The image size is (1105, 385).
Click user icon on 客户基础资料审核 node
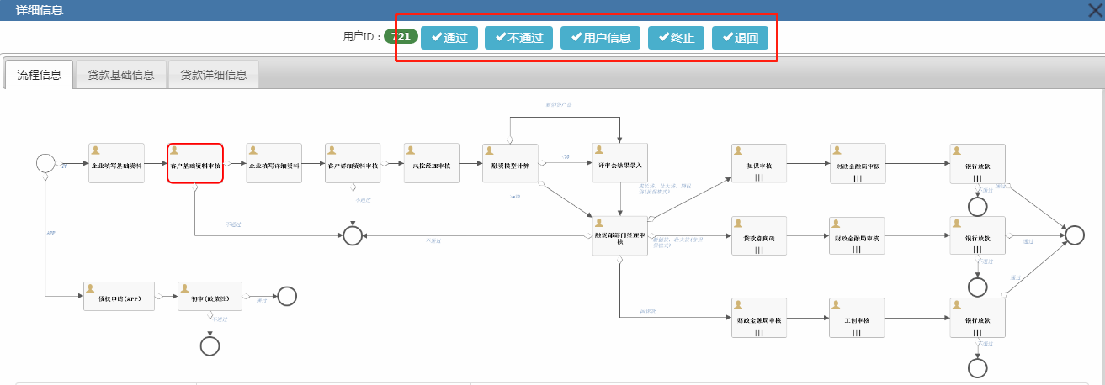pos(175,150)
